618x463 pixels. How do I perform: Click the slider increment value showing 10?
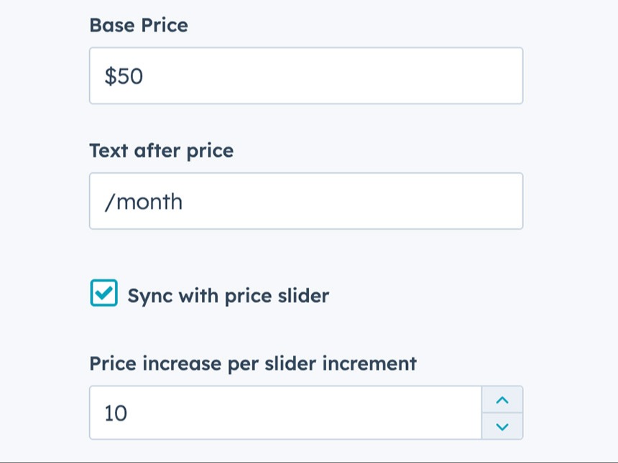pos(114,413)
